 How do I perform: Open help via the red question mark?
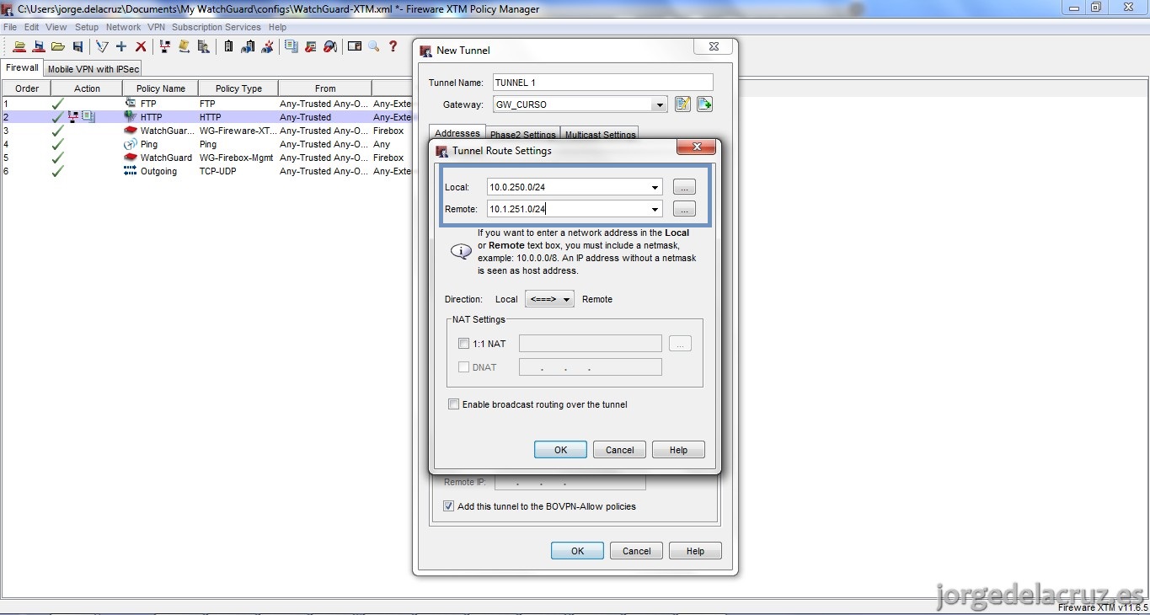point(393,47)
